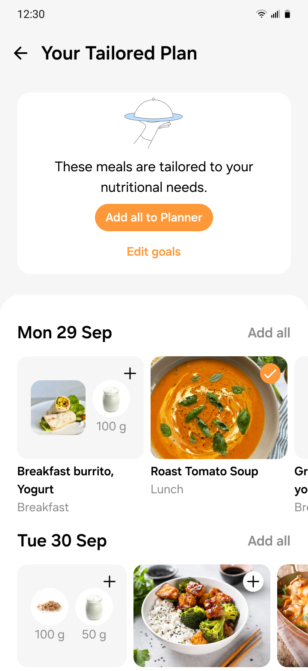The width and height of the screenshot is (308, 671).
Task: Tap Add all for Tue 30 Sep
Action: click(269, 541)
